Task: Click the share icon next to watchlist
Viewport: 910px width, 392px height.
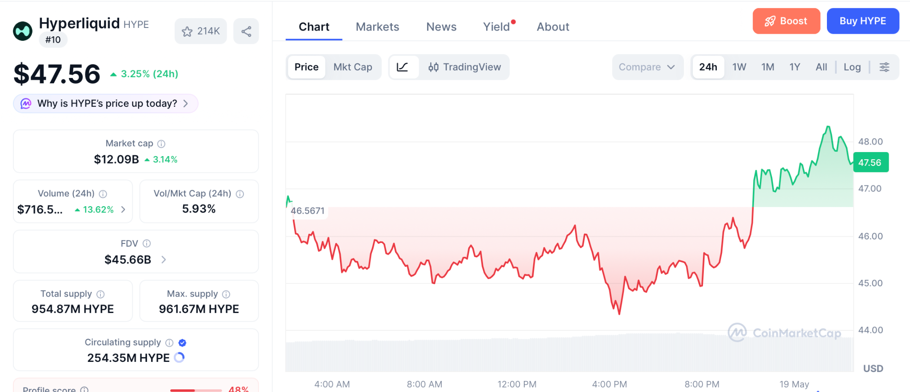Action: click(246, 31)
